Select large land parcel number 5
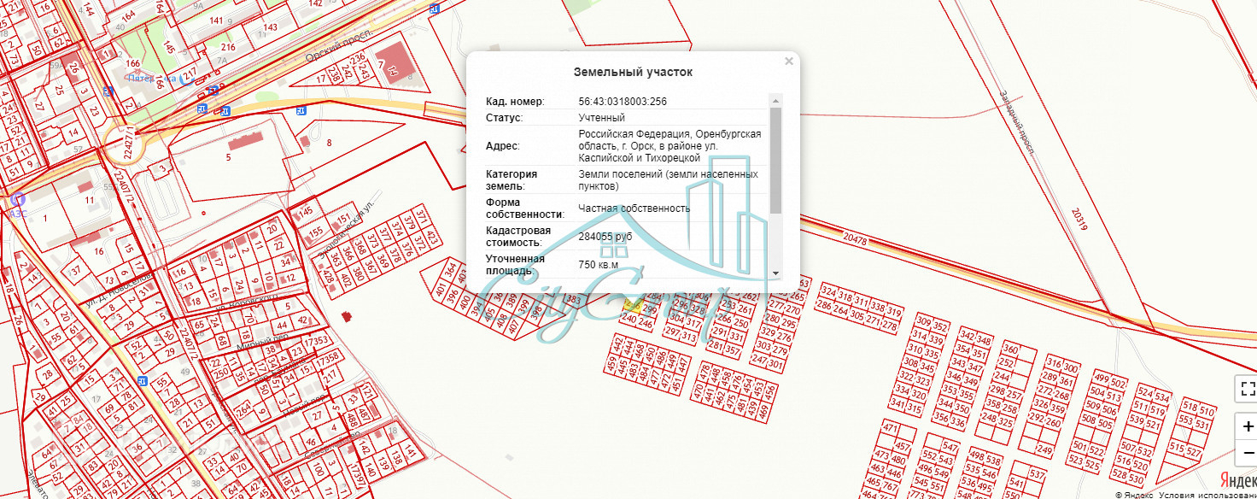The image size is (1257, 499). click(228, 157)
